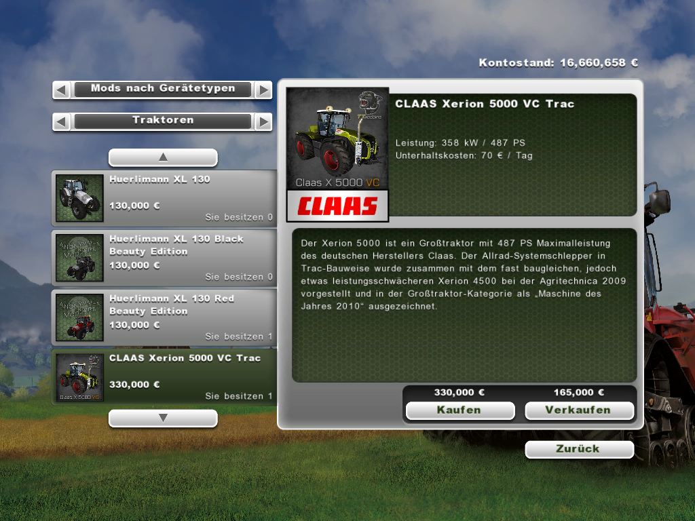695x521 pixels.
Task: Click left arrow beside Mods nach Gerätetypen
Action: click(x=62, y=90)
